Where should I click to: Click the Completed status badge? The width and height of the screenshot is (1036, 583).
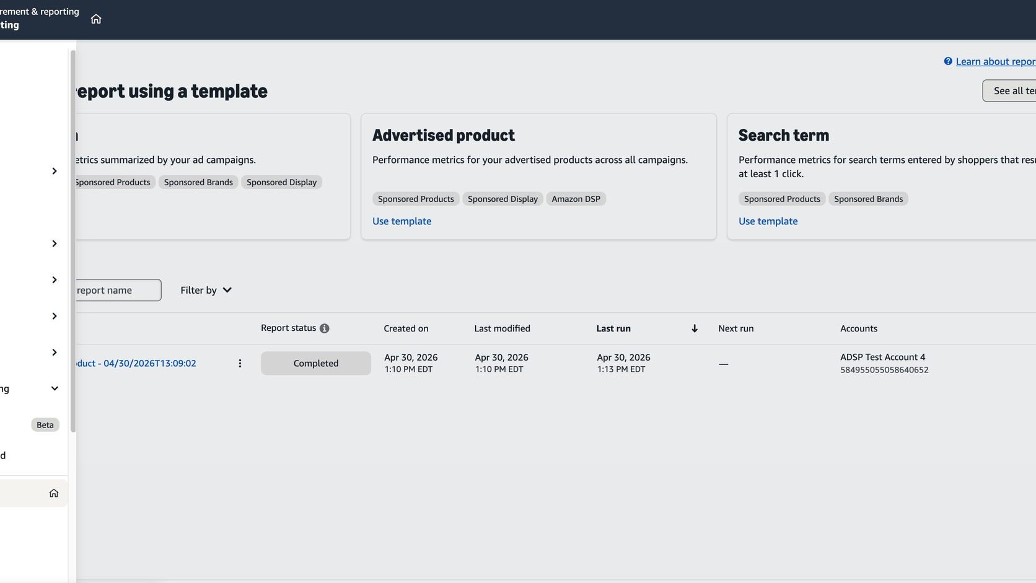point(316,363)
